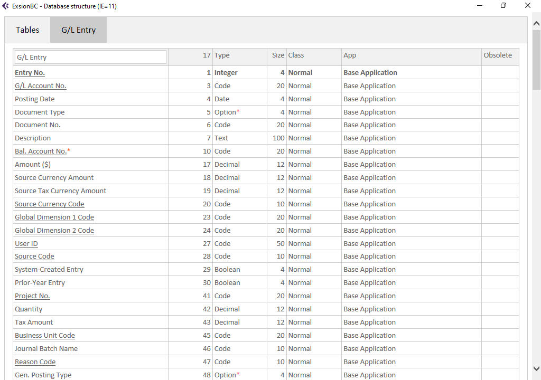The width and height of the screenshot is (541, 380).
Task: Click the Option* type in Document Type row
Action: [227, 112]
